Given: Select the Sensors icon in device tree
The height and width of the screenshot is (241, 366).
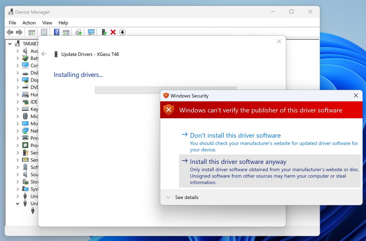Looking at the screenshot, I should [25, 160].
